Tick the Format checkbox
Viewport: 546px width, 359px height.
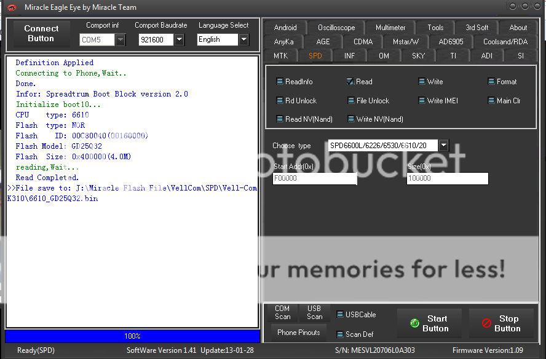[491, 82]
